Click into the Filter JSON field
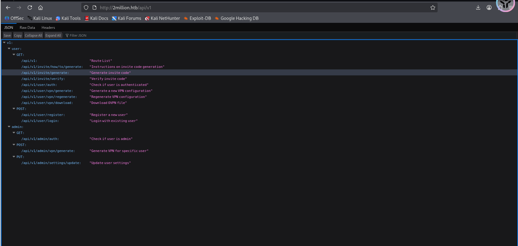The width and height of the screenshot is (518, 246). pyautogui.click(x=78, y=35)
